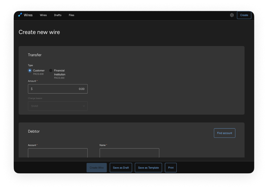The height and width of the screenshot is (190, 268).
Task: Expand the Charge bearer dropdown
Action: click(x=58, y=106)
